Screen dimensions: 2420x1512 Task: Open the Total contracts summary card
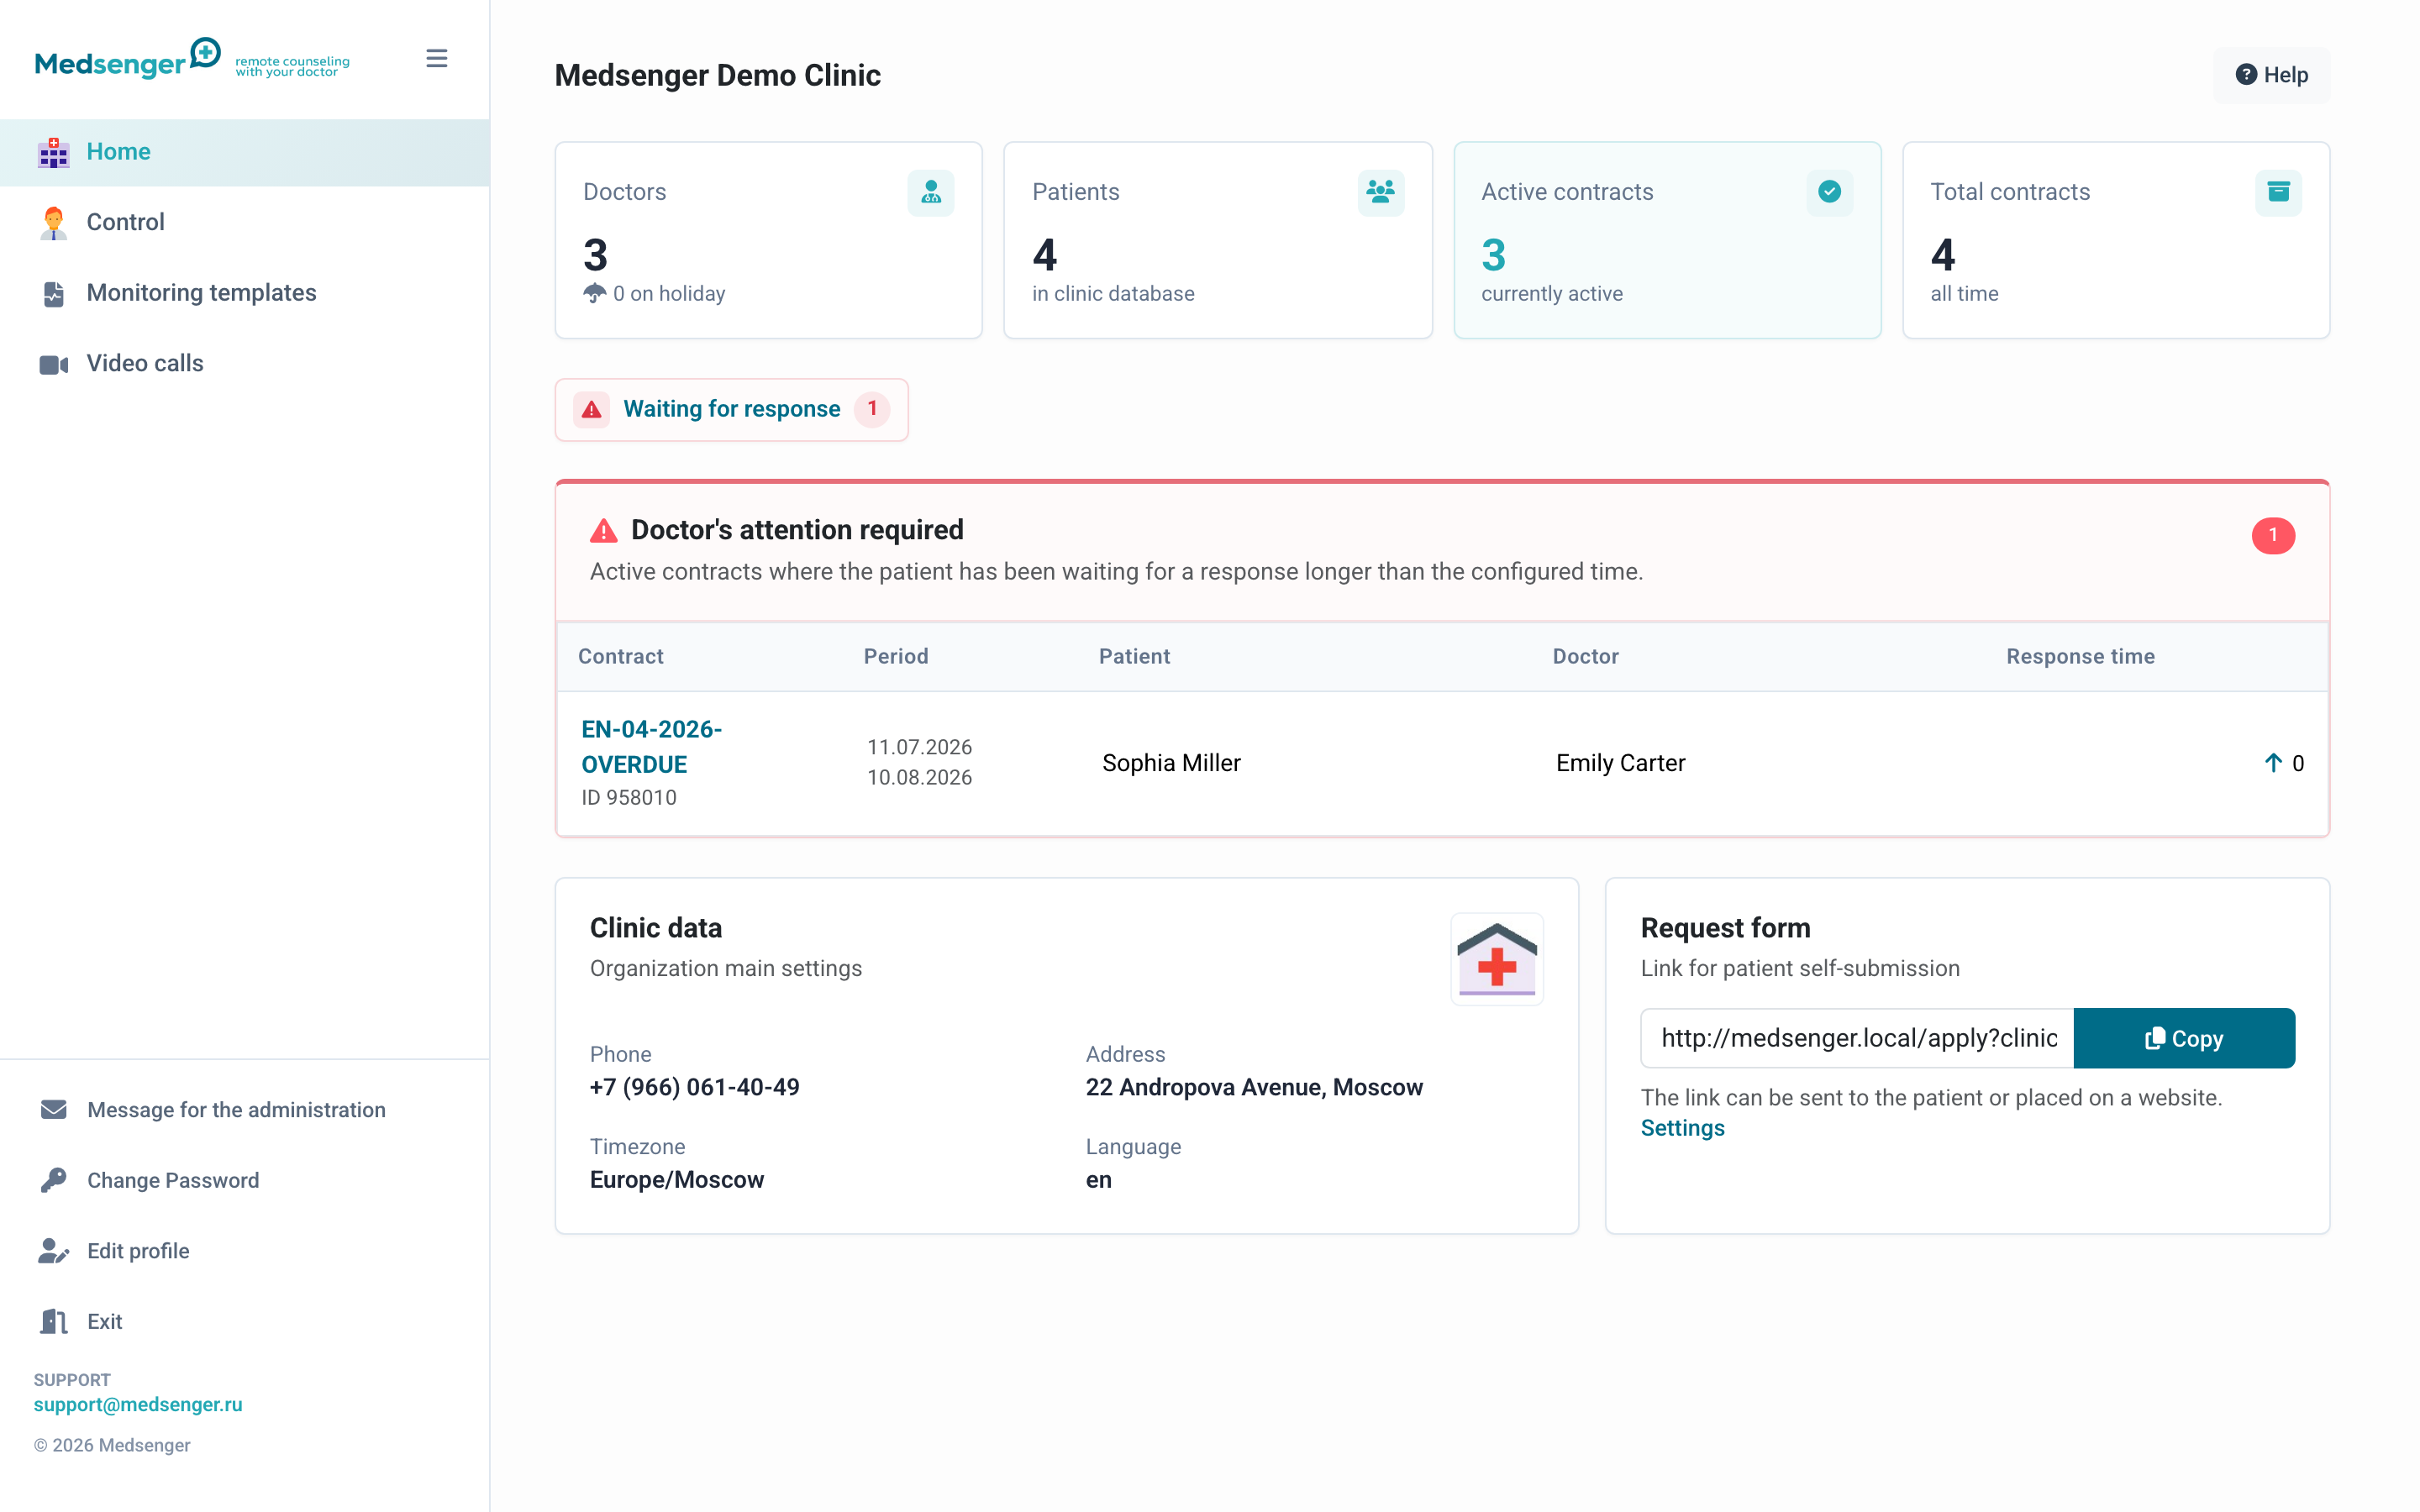(2116, 240)
